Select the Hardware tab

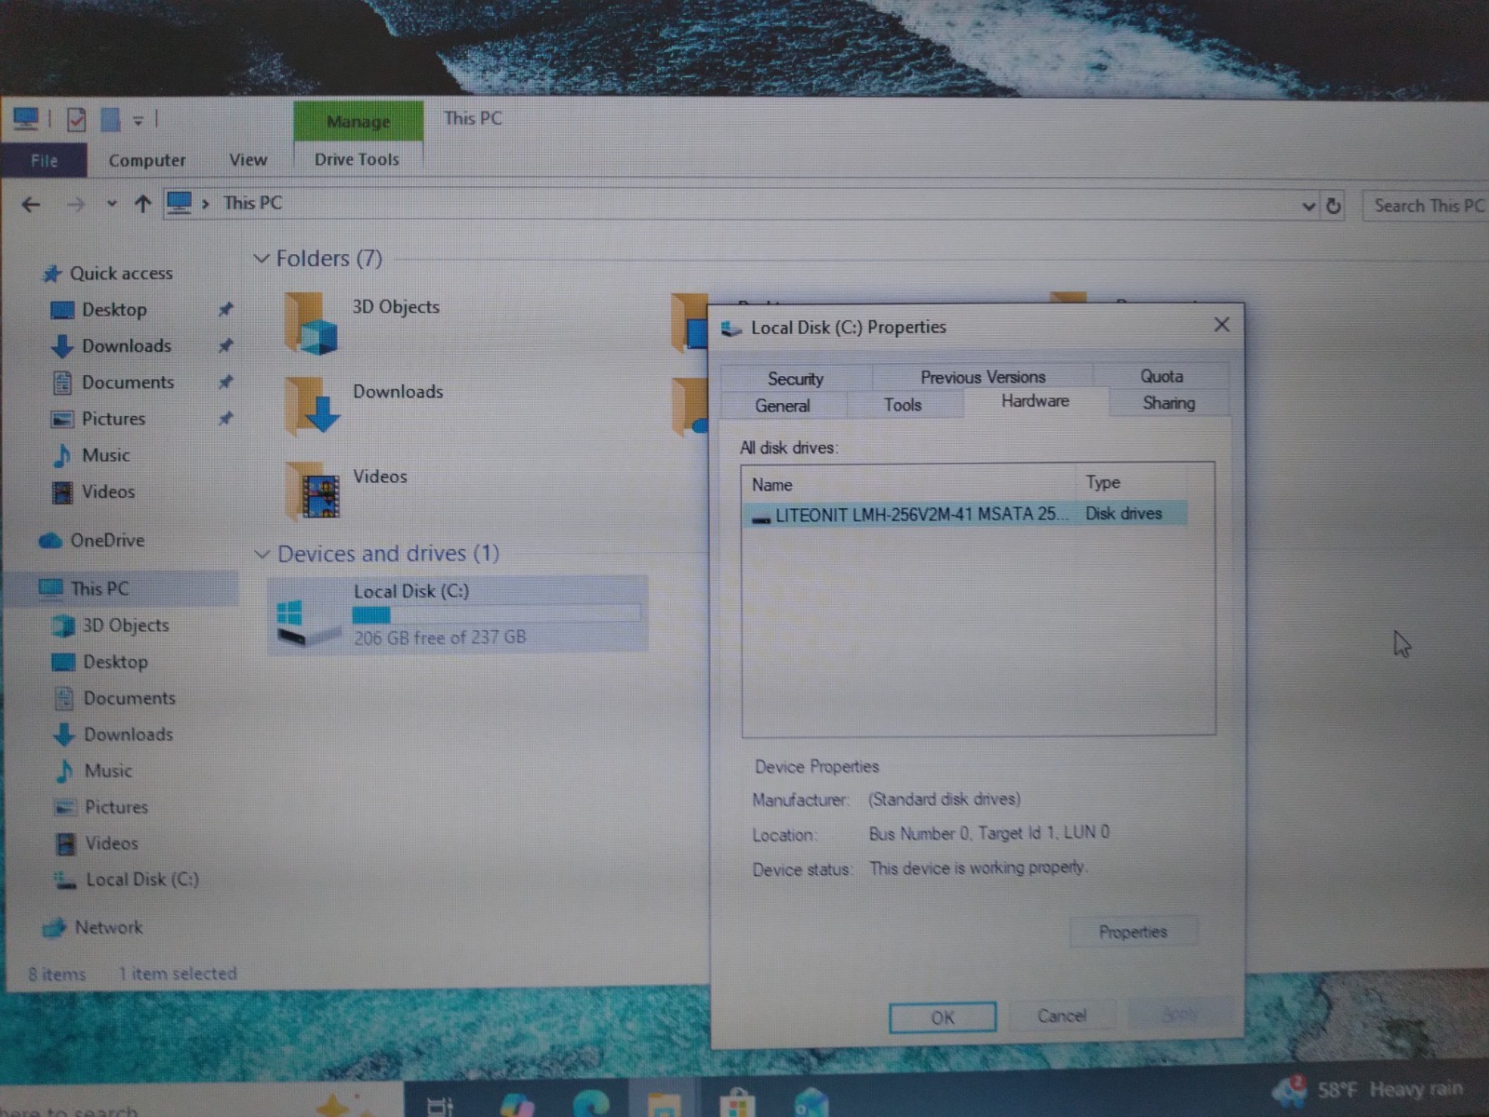click(x=1035, y=401)
